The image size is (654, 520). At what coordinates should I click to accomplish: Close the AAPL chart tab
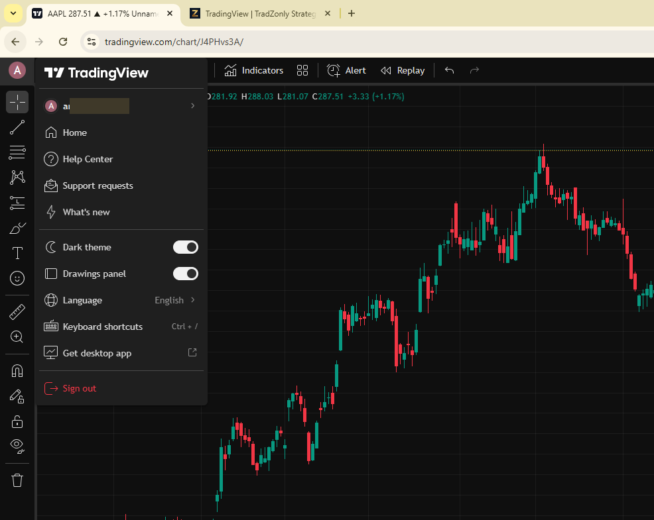click(170, 13)
